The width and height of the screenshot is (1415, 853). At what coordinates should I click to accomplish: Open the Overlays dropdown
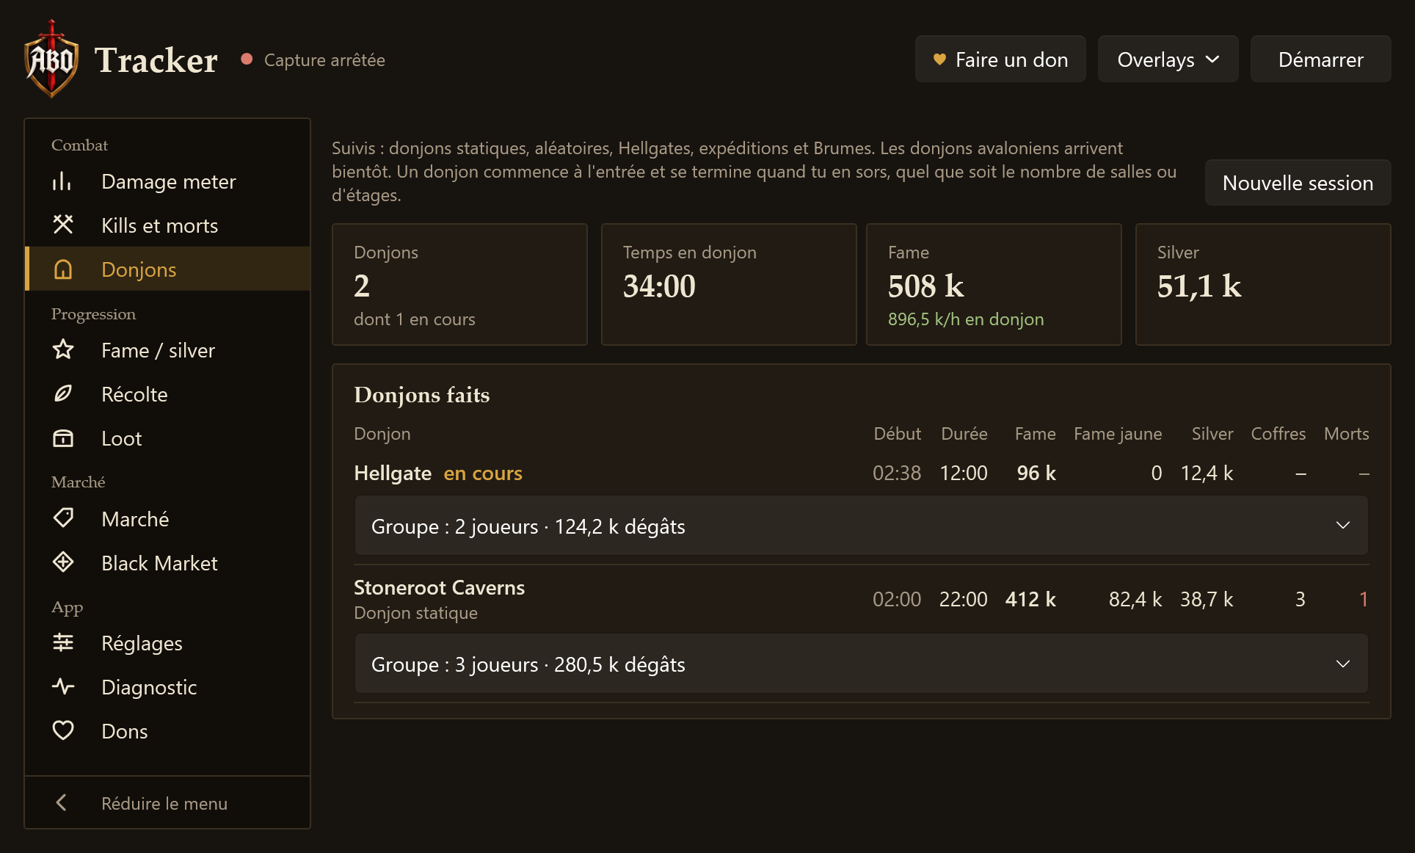(x=1168, y=59)
